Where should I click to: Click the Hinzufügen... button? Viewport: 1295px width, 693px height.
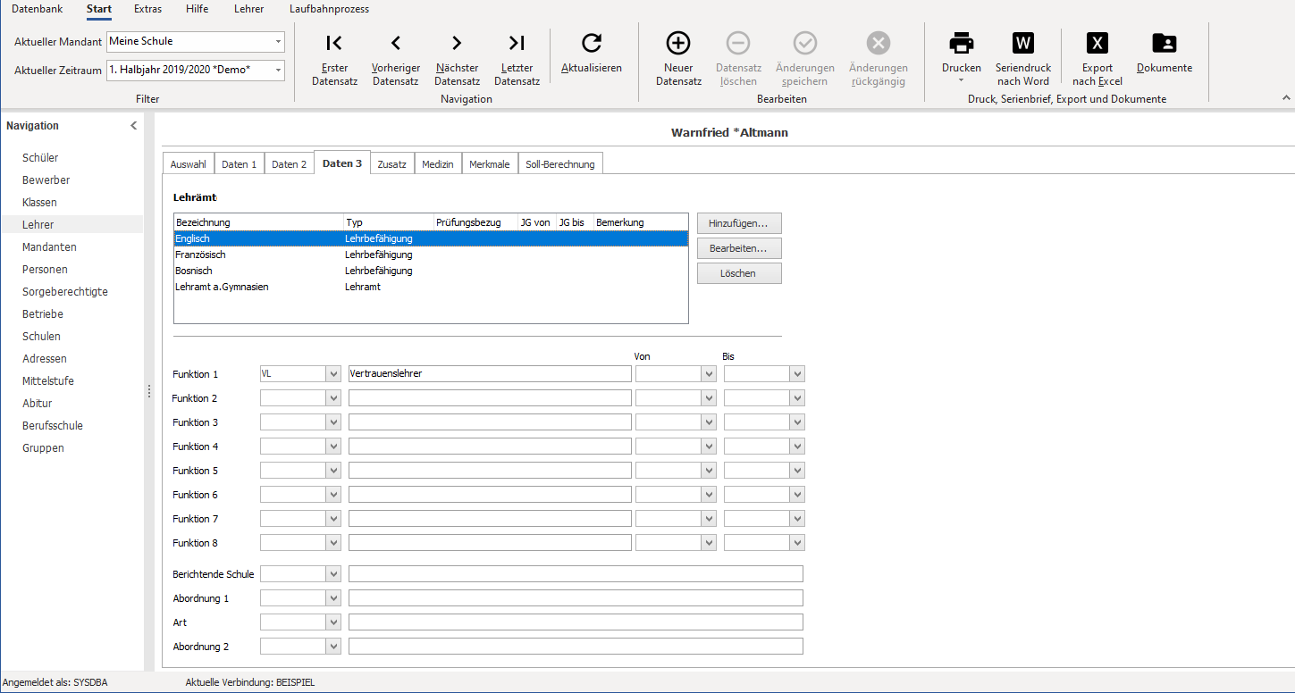[739, 223]
